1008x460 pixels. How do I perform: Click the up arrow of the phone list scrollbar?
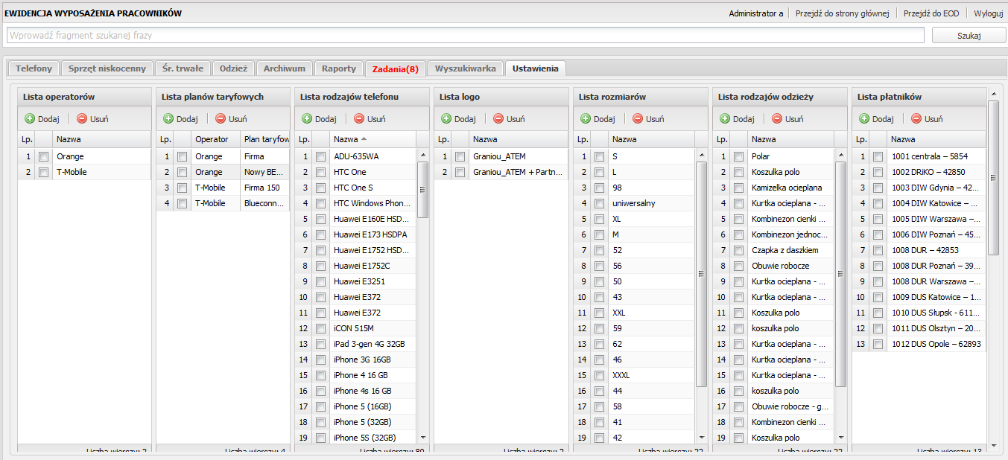(423, 155)
